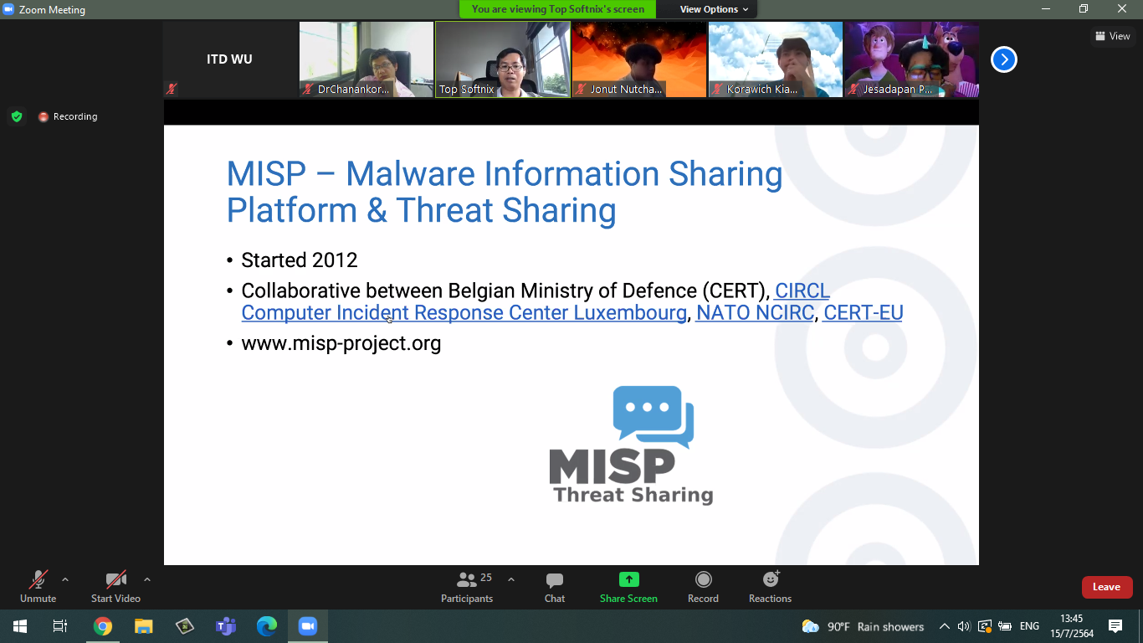Click the network icon in system tray
This screenshot has width=1143, height=643.
pyautogui.click(x=985, y=626)
